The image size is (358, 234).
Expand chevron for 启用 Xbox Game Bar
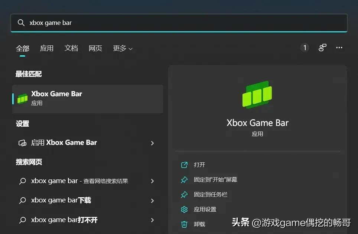click(152, 143)
